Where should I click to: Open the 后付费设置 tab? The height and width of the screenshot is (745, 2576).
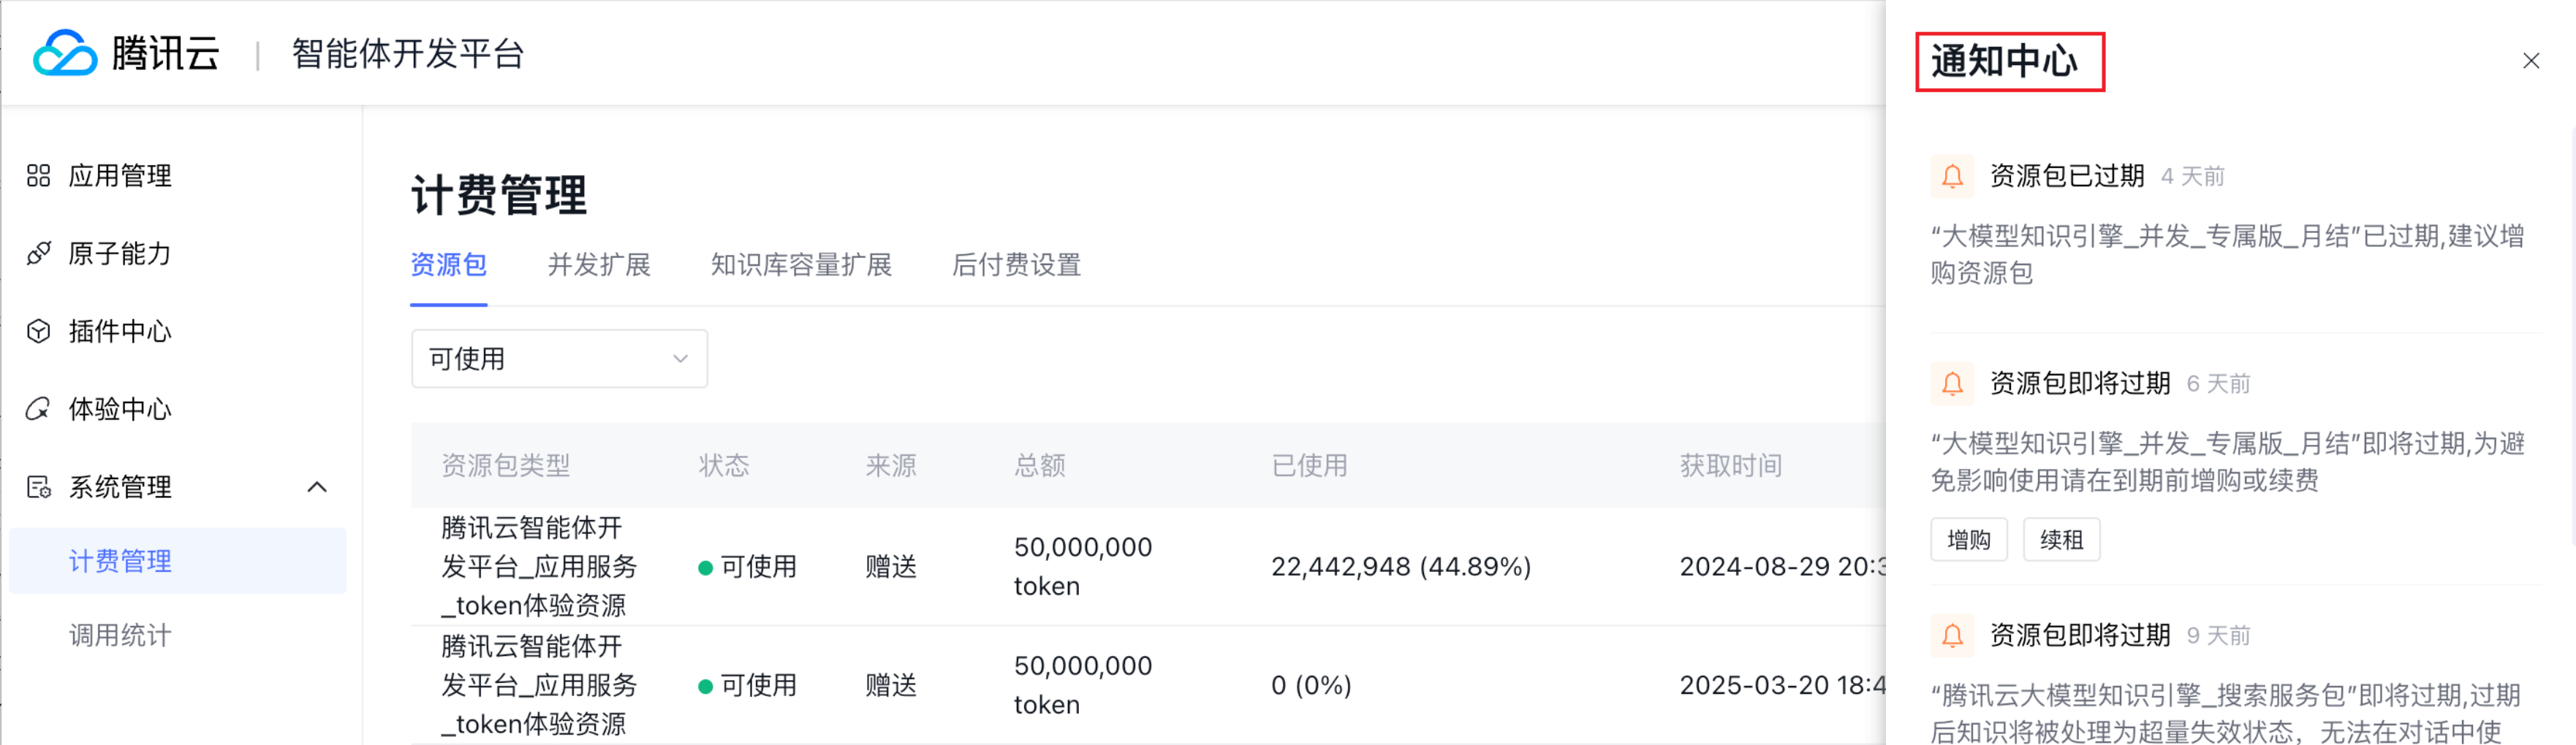pos(1016,264)
